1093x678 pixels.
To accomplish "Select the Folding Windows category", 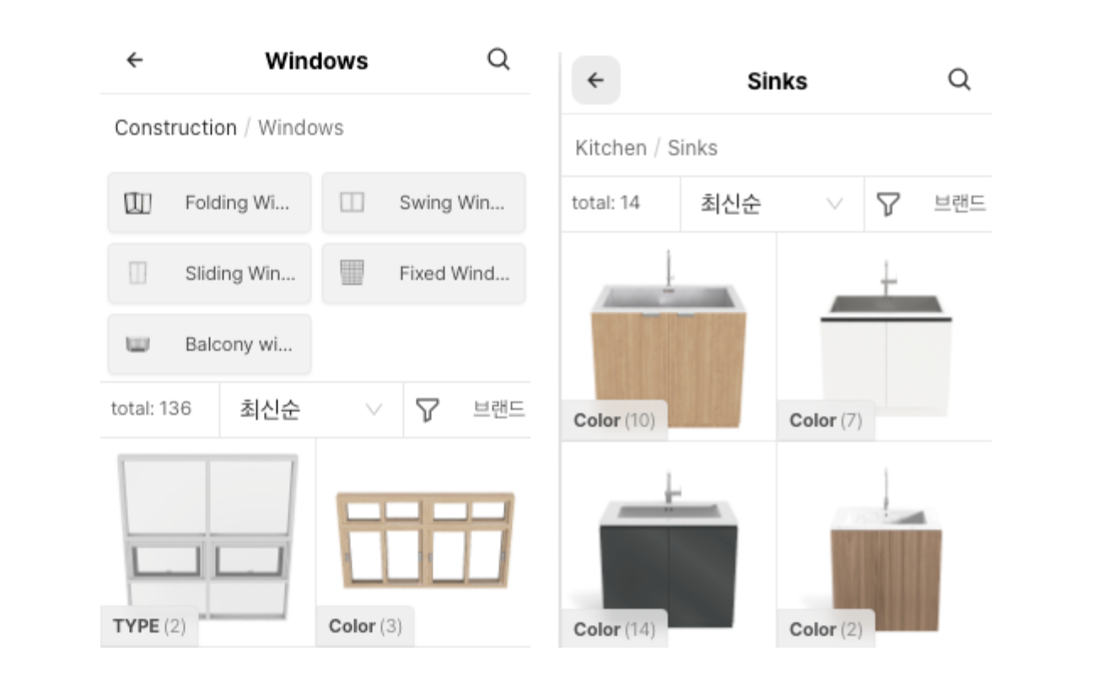I will pyautogui.click(x=209, y=202).
